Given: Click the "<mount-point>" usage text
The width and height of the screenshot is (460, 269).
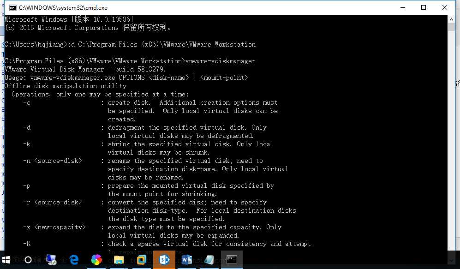Looking at the screenshot, I should pyautogui.click(x=224, y=78).
